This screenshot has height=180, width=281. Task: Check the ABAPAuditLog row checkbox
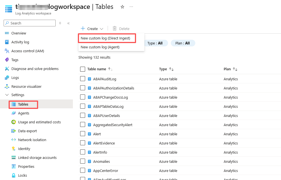[x=83, y=79]
